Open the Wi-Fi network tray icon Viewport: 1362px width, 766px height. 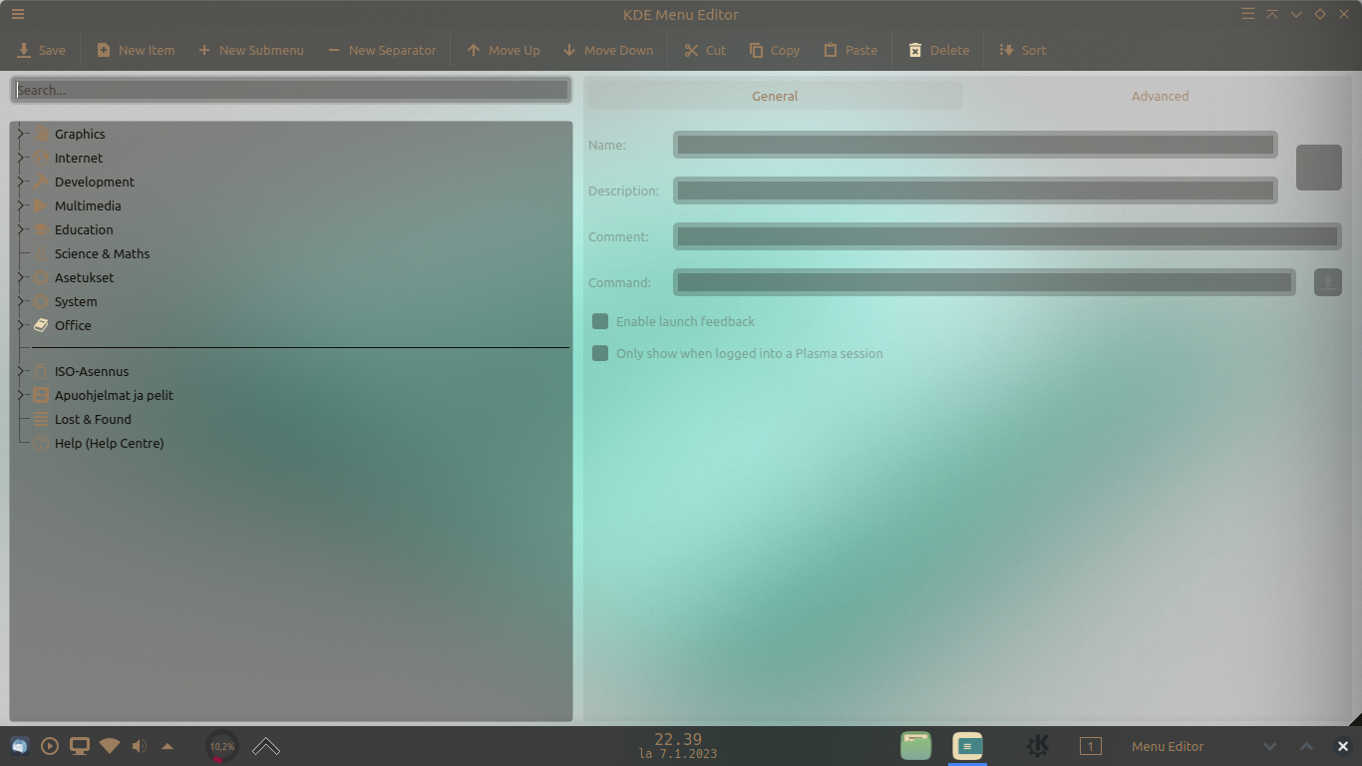(x=110, y=746)
